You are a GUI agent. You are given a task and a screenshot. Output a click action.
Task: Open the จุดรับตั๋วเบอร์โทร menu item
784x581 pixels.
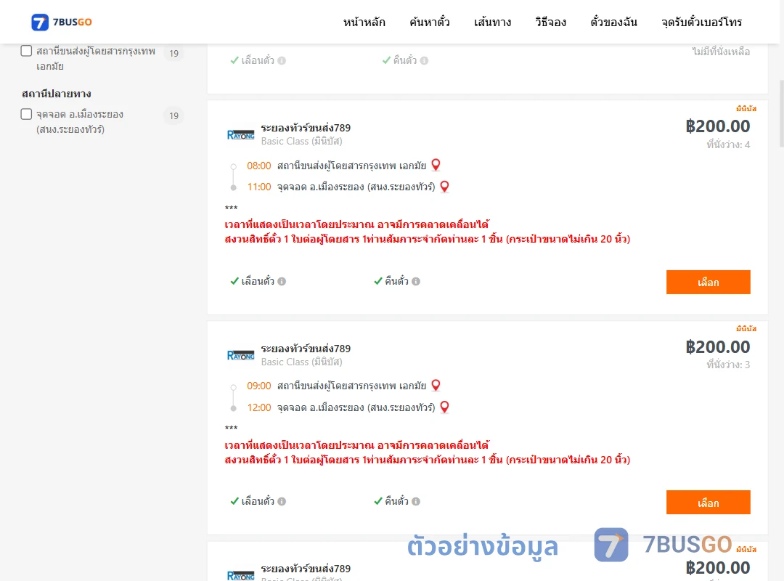click(701, 22)
